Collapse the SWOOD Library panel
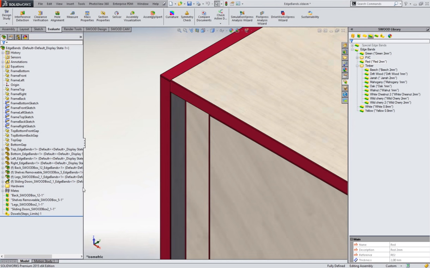This screenshot has width=430, height=268. [352, 30]
